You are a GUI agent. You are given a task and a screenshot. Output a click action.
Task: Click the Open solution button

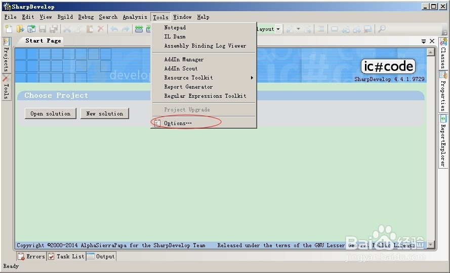51,113
